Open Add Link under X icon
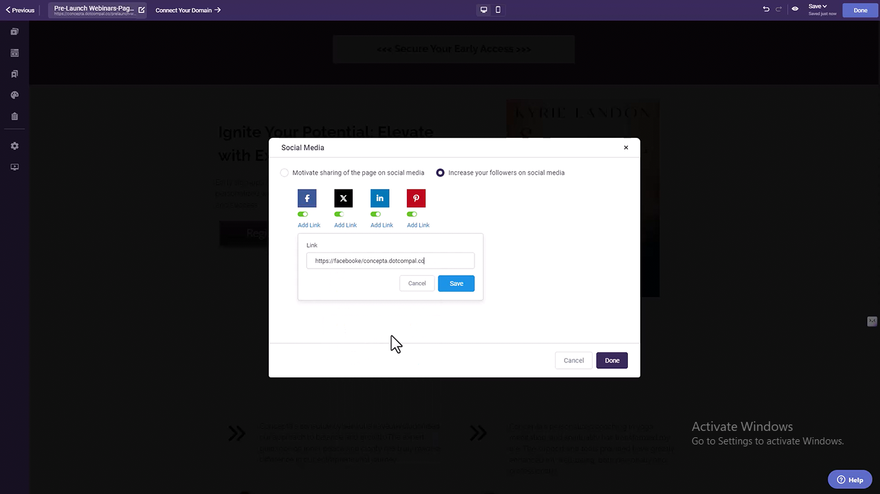This screenshot has height=494, width=880. pos(346,225)
